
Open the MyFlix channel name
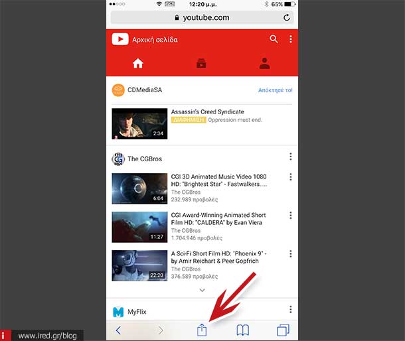(137, 312)
